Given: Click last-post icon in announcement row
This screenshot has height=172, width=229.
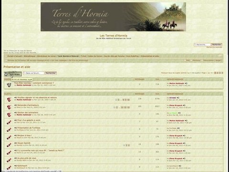Looking at the screenshot, I should [x=186, y=84].
